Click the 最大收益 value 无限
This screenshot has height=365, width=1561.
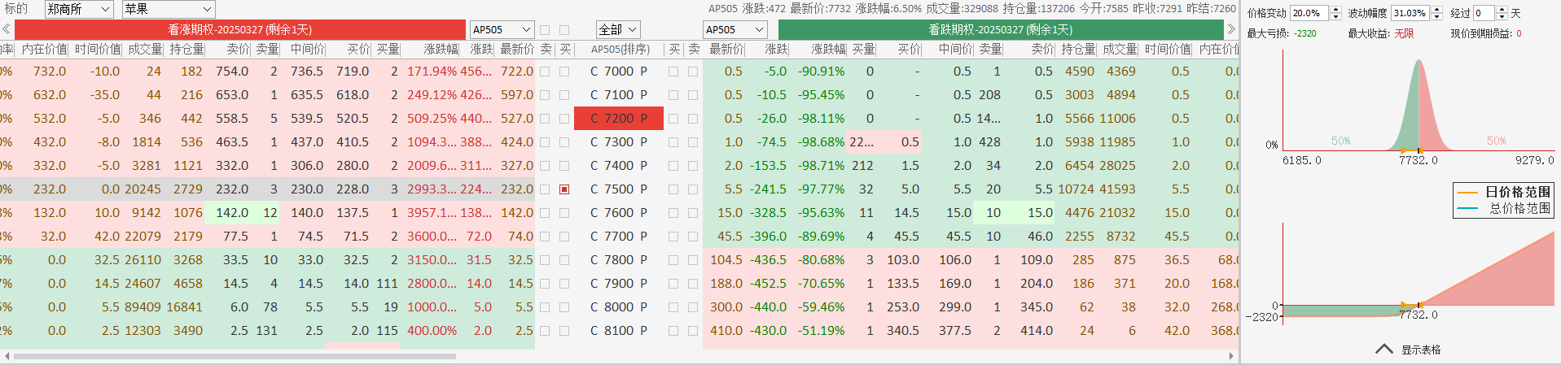click(1404, 33)
